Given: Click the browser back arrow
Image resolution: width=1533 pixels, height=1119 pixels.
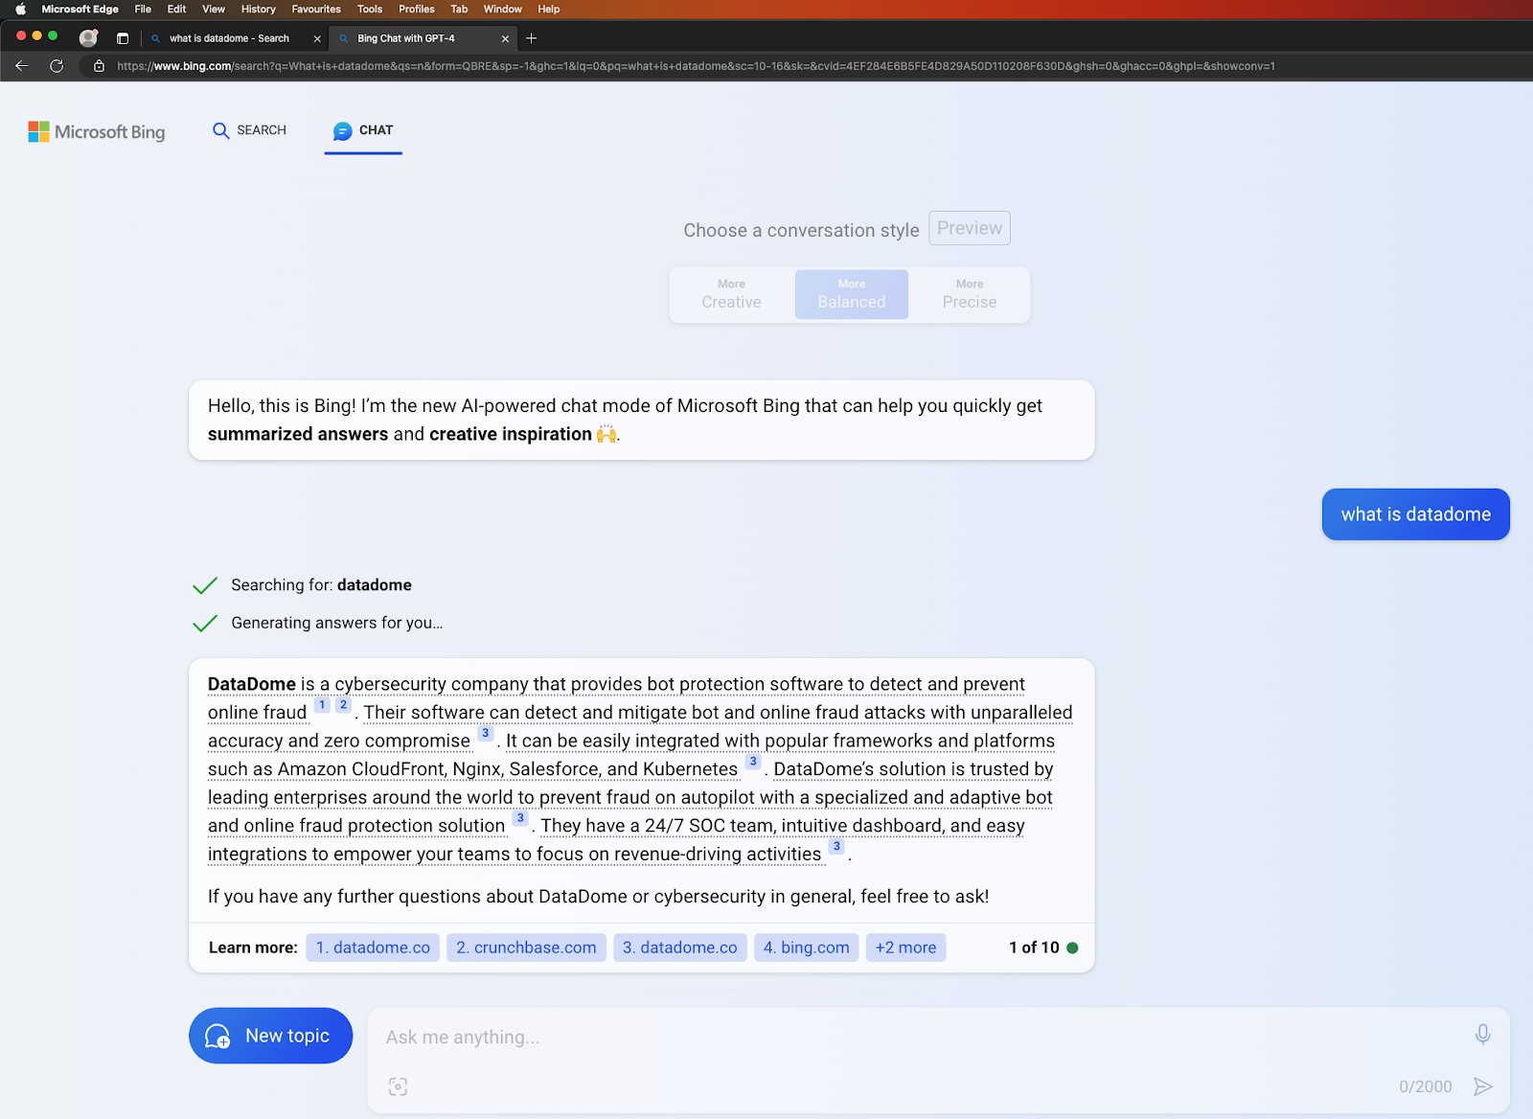Looking at the screenshot, I should (22, 66).
